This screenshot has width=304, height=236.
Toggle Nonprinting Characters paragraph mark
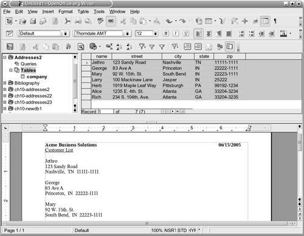[275, 21]
